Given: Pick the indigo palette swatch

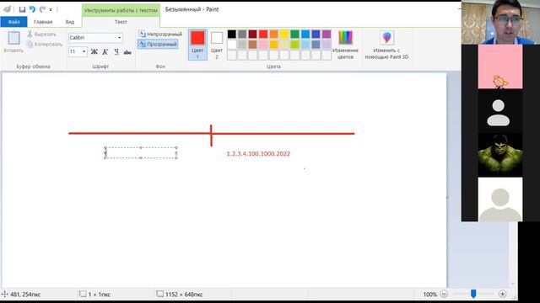Looking at the screenshot, I should [316, 34].
